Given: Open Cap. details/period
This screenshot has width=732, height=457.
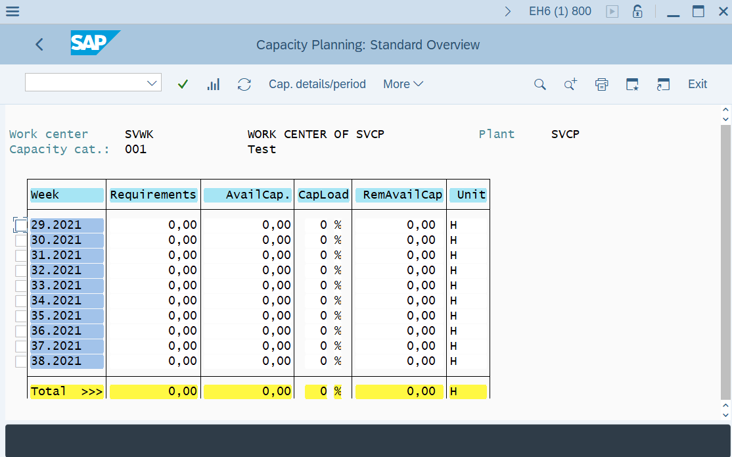Looking at the screenshot, I should click(x=317, y=84).
